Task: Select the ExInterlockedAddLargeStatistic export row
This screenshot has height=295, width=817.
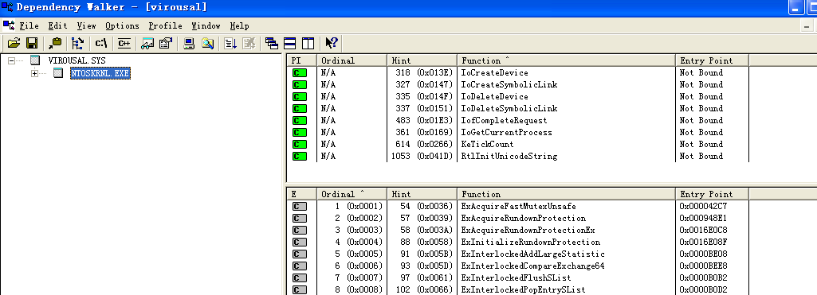Action: point(518,254)
